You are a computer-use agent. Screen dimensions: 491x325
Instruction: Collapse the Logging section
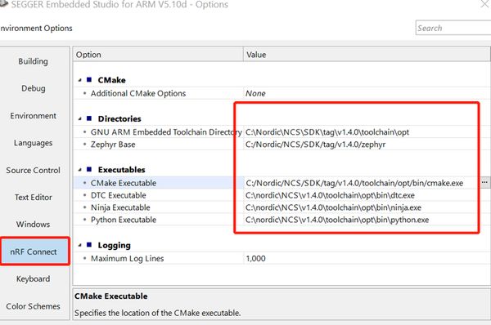coord(80,245)
